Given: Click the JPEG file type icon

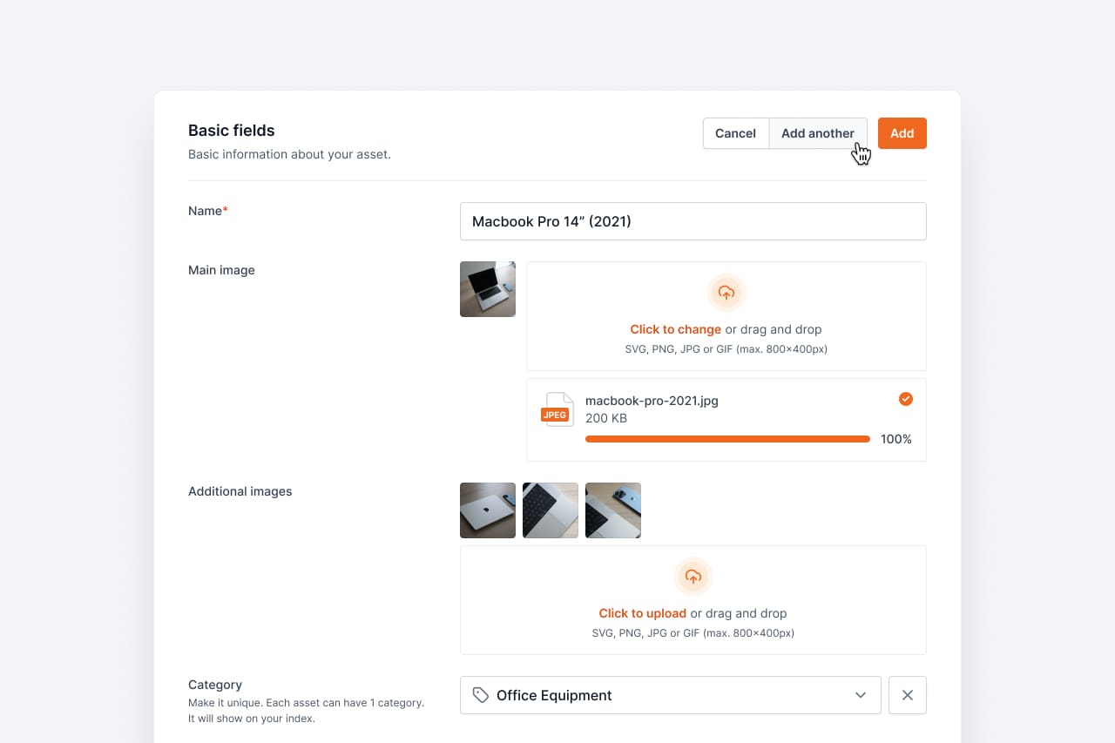Looking at the screenshot, I should 557,410.
